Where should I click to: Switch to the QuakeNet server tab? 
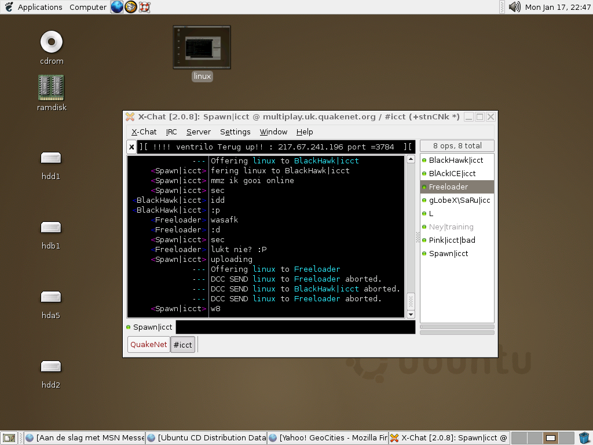[149, 345]
